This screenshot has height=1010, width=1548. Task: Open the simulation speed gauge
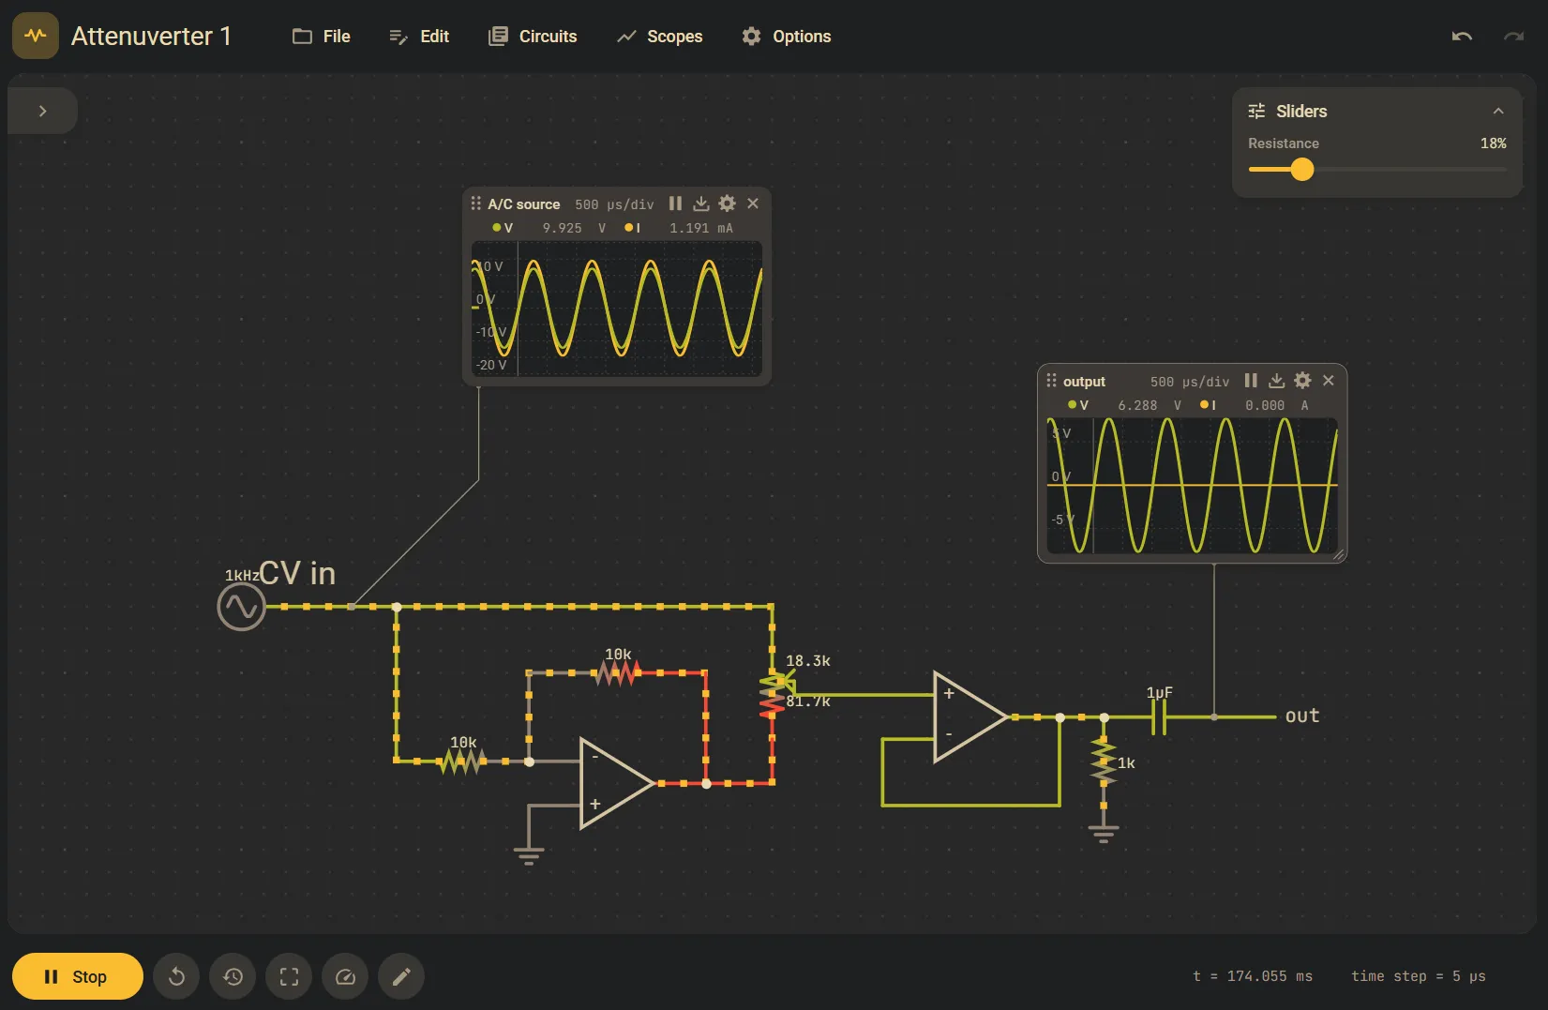(x=345, y=977)
